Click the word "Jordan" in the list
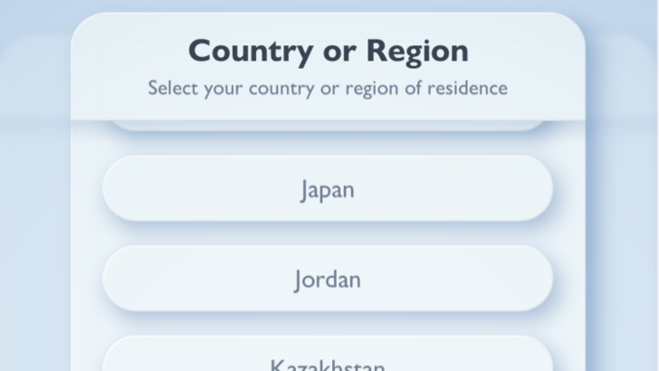This screenshot has width=659, height=371. pos(328,280)
